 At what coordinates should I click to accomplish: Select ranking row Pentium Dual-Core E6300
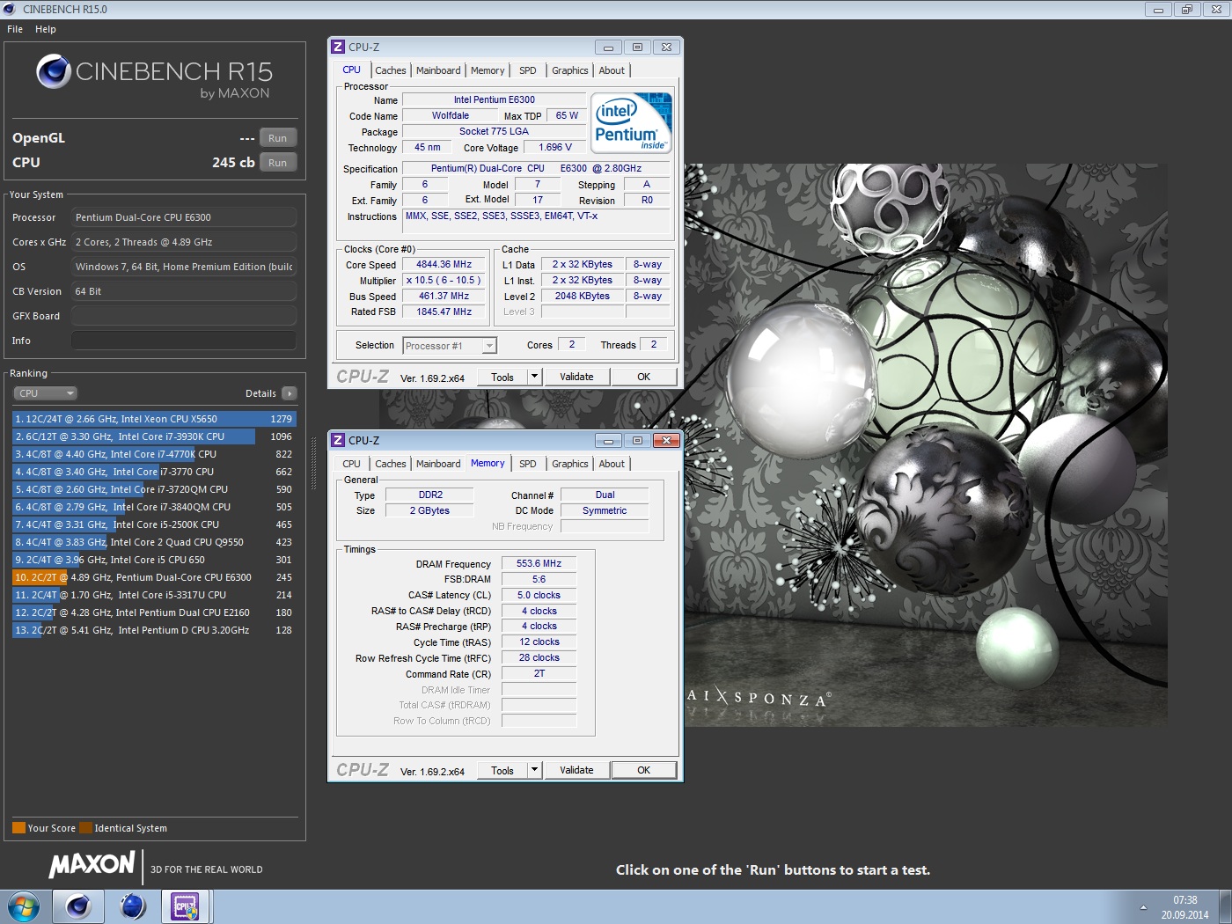tap(154, 577)
